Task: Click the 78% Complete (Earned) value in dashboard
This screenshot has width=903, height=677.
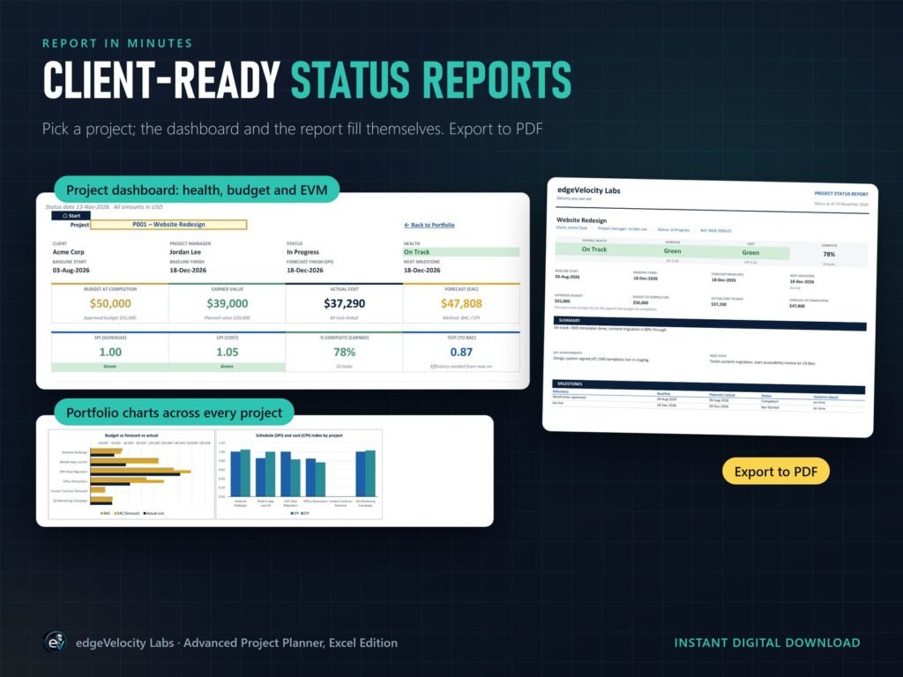Action: pos(345,352)
